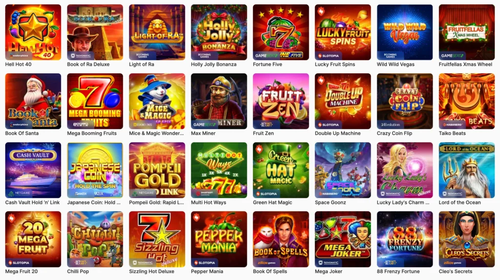The width and height of the screenshot is (500, 280).
Task: Select the Light of Ra game tile
Action: (x=157, y=32)
